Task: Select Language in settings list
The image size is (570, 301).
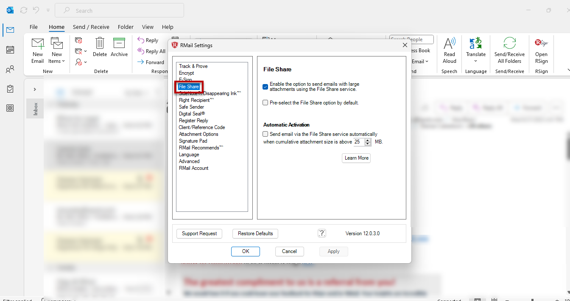Action: (x=189, y=155)
